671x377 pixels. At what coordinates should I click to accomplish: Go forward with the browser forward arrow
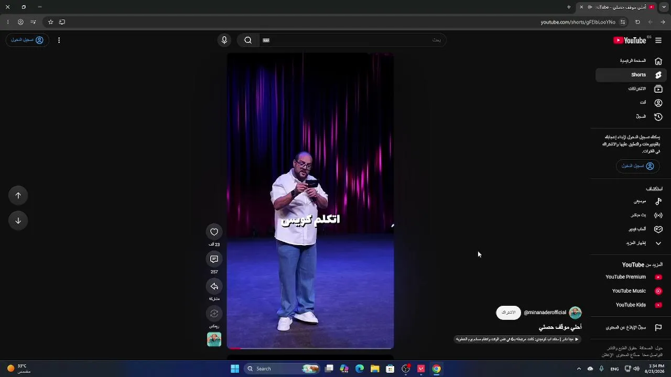(x=651, y=22)
